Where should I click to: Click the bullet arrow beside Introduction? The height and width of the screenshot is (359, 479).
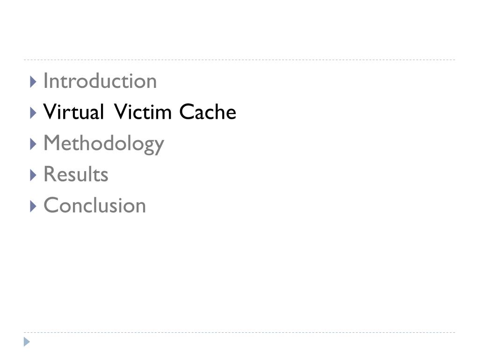tap(33, 82)
